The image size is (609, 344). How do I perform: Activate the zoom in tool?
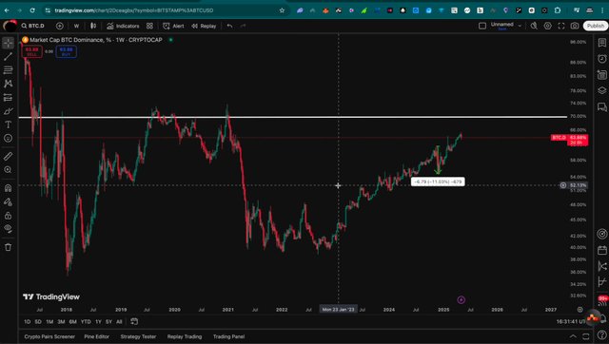9,170
